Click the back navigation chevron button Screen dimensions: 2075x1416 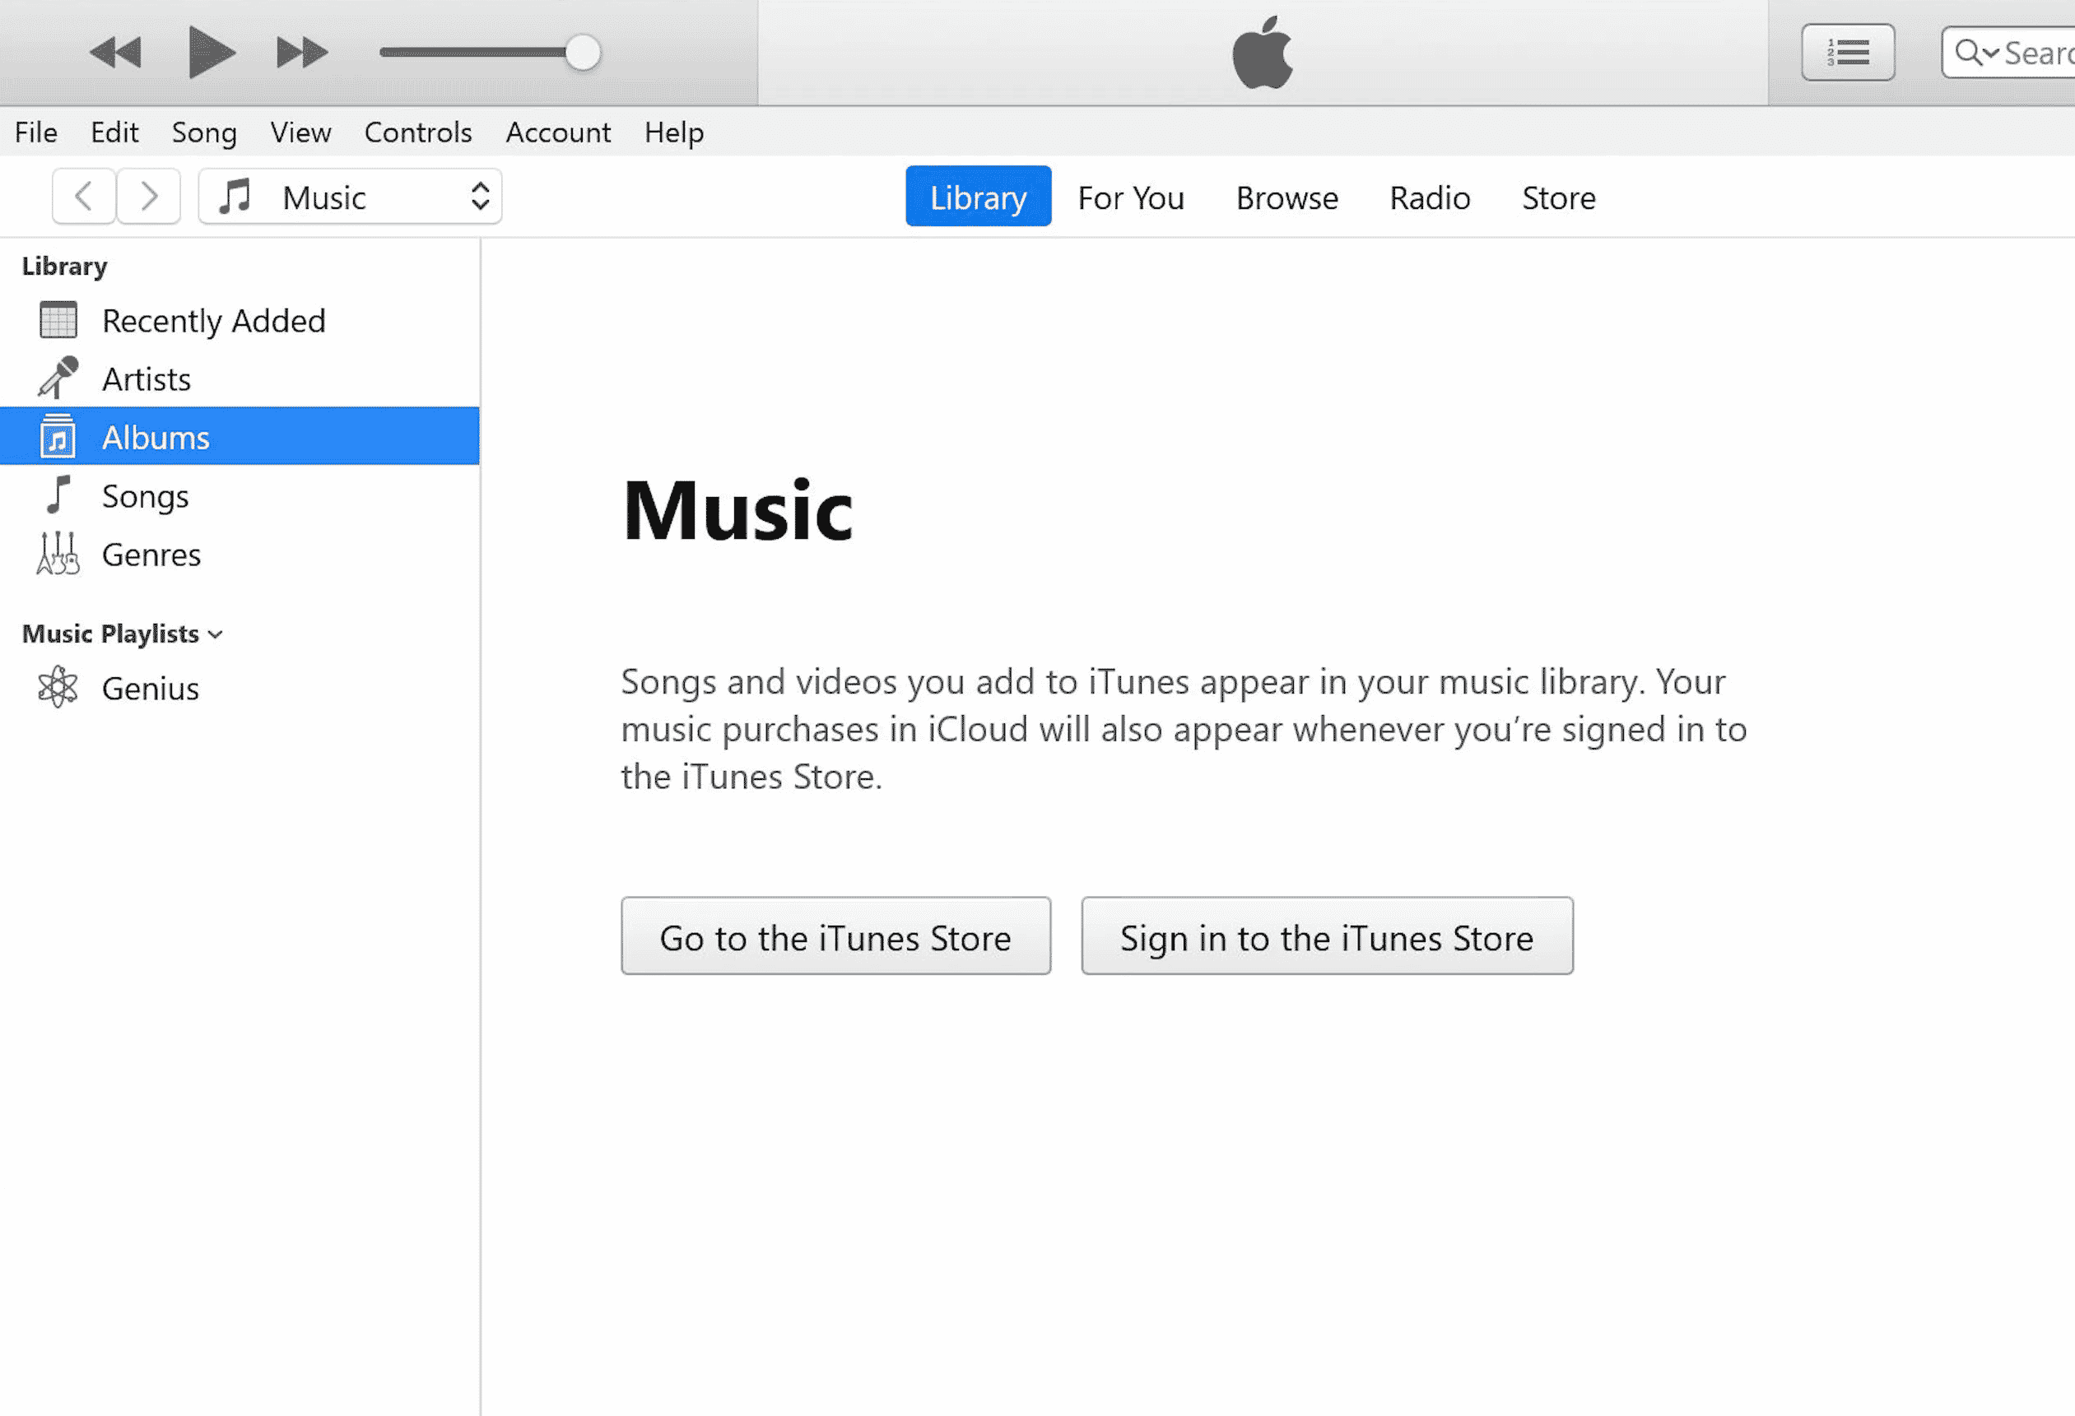coord(84,196)
